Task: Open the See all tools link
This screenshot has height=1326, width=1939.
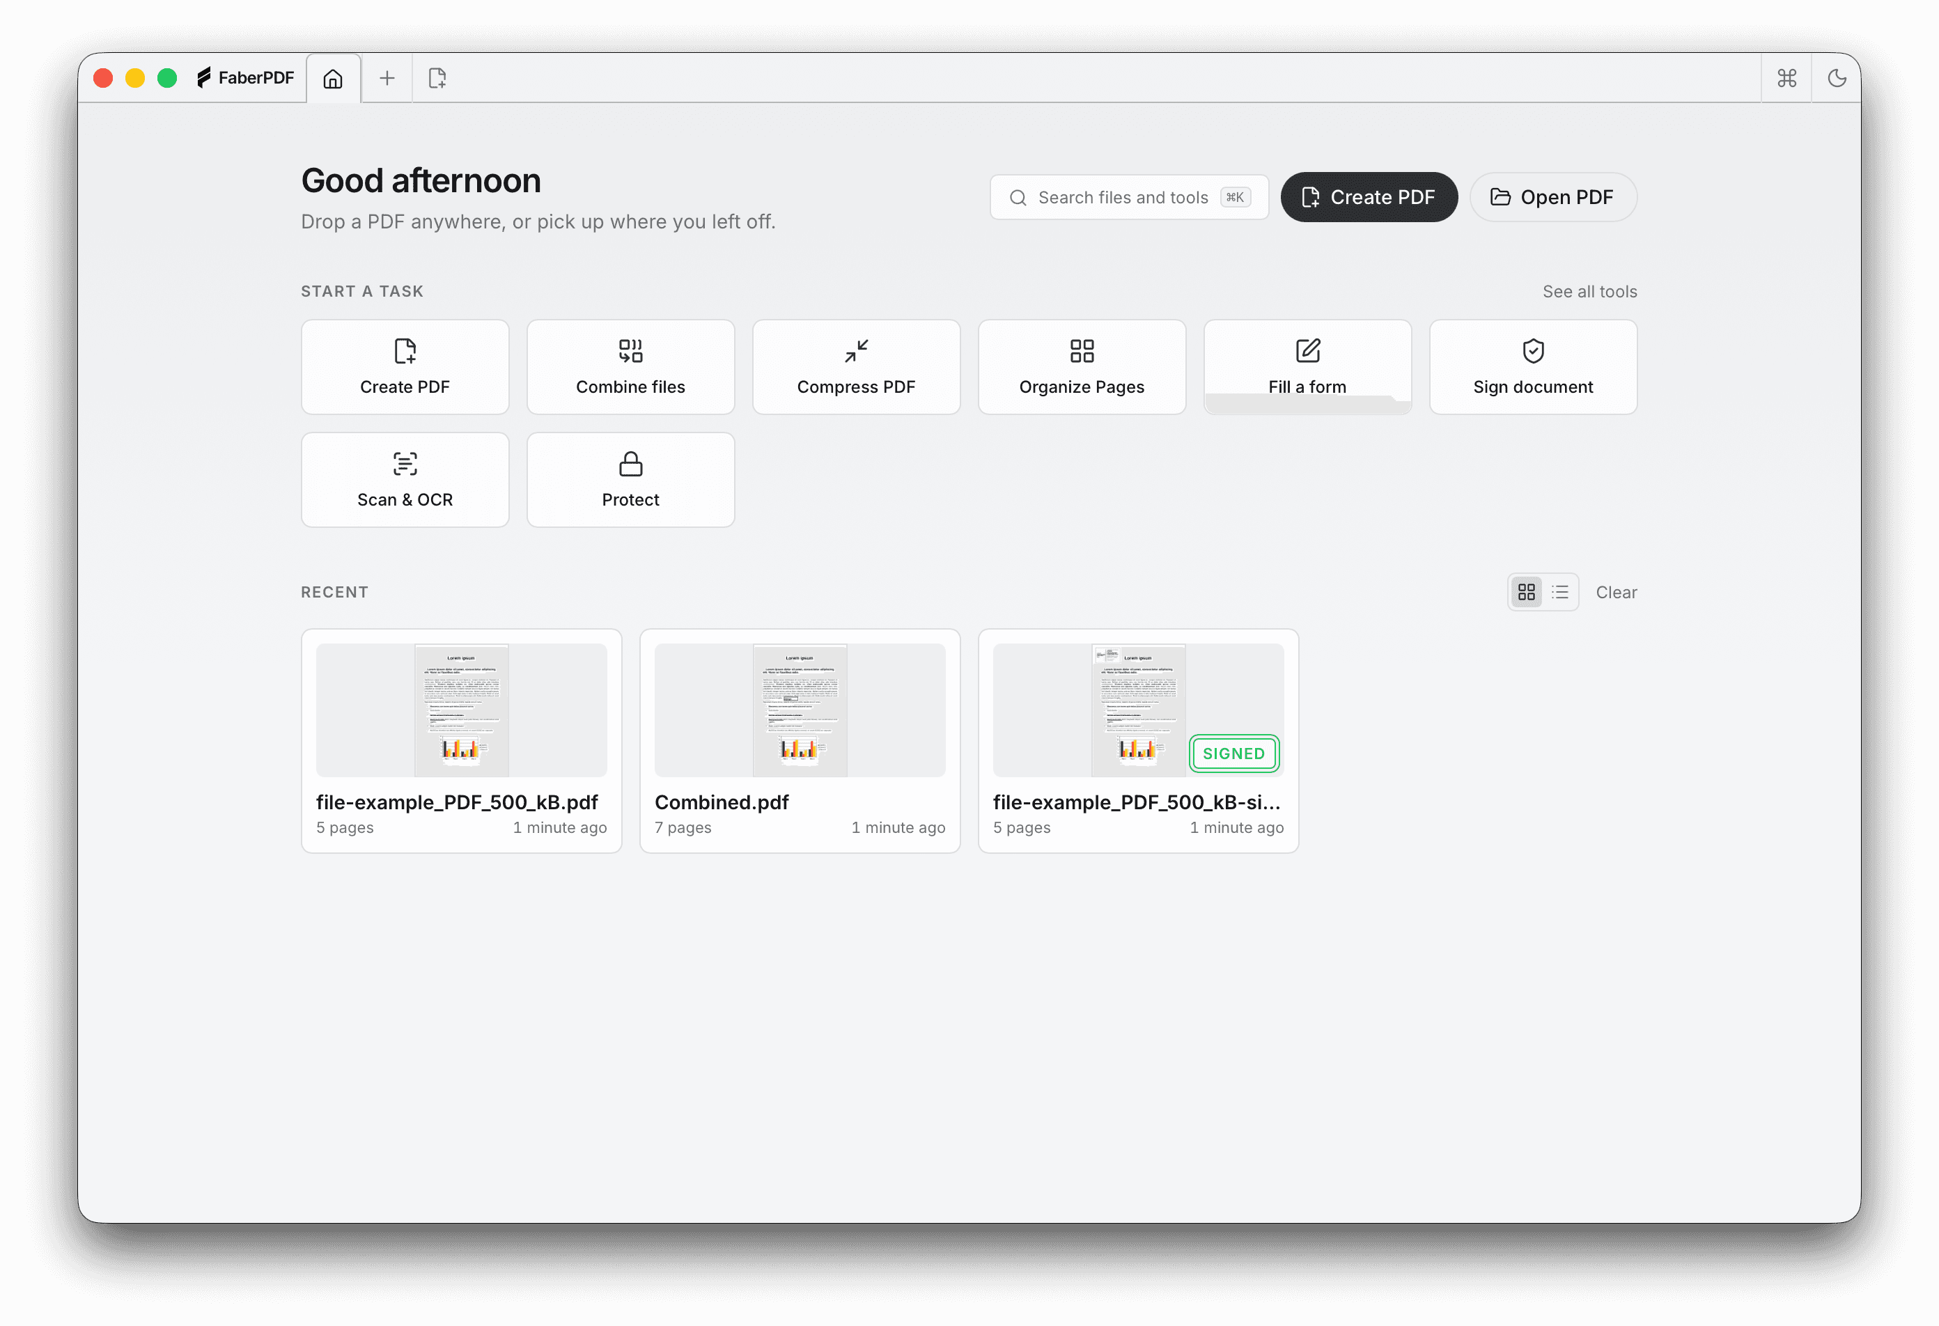Action: 1589,291
